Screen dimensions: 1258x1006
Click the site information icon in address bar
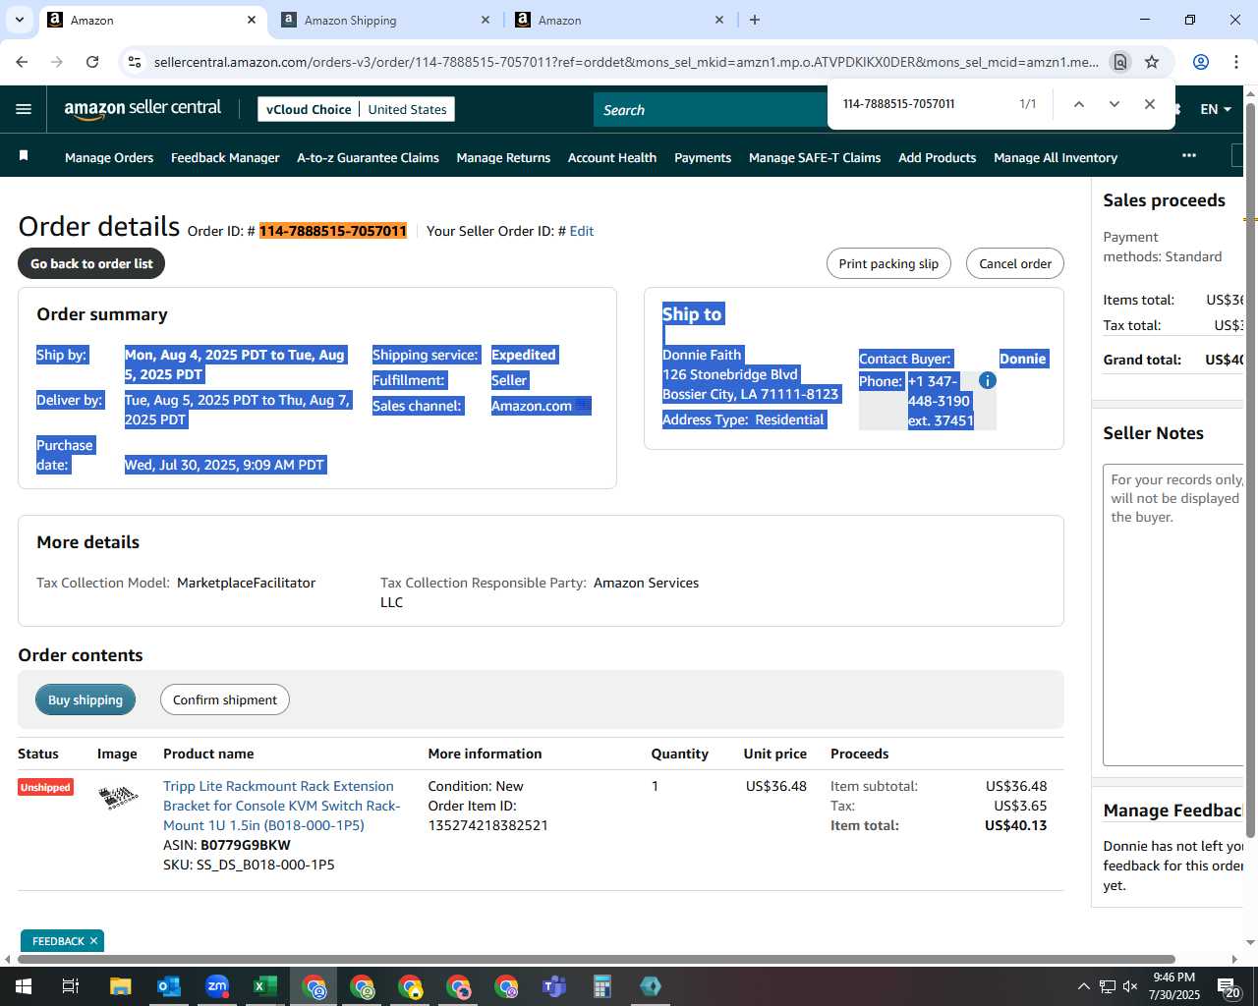(135, 62)
